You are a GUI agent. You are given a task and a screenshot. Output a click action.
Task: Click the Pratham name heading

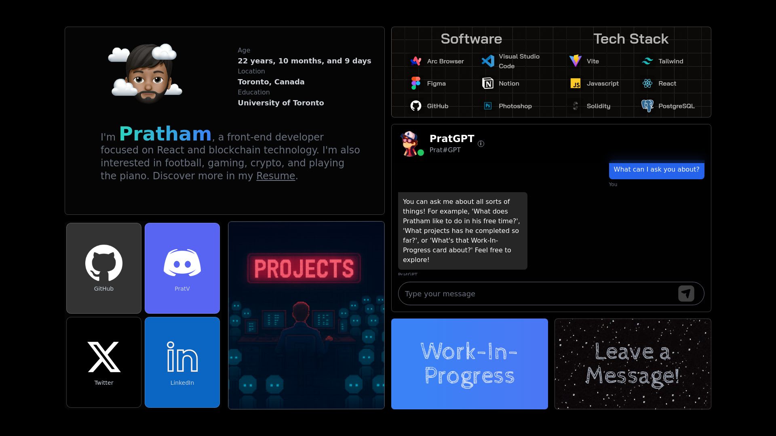pyautogui.click(x=165, y=134)
